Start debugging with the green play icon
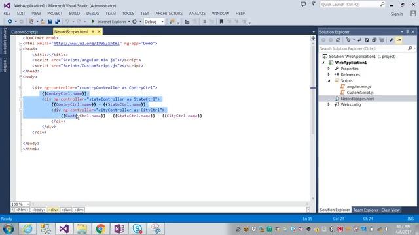The image size is (419, 235). point(93,22)
